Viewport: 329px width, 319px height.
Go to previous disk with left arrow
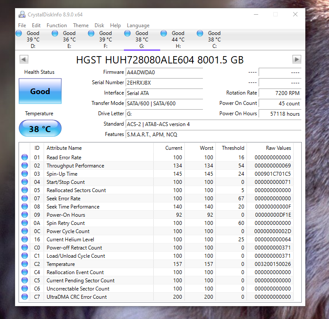[24, 59]
